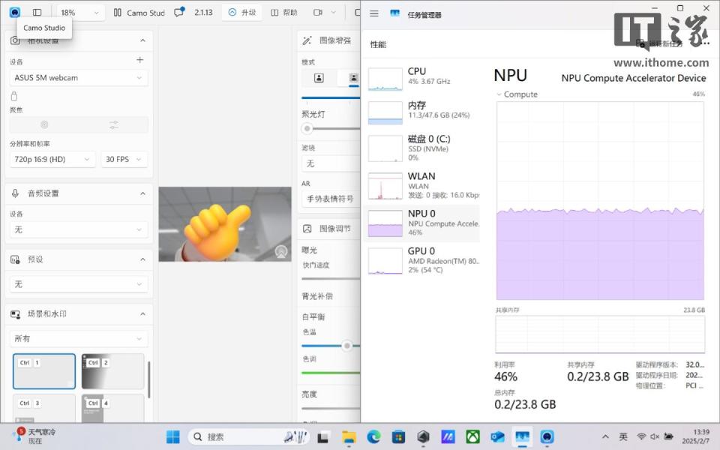
Task: Enable the 聚光灯 spotlight toggle
Action: (306, 128)
